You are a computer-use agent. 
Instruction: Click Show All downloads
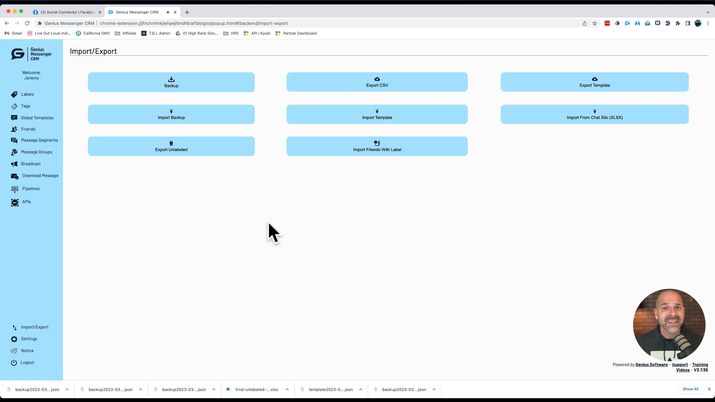tap(690, 389)
